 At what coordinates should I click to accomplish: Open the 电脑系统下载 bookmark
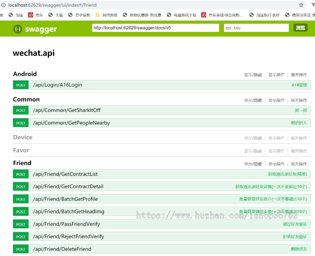181,15
